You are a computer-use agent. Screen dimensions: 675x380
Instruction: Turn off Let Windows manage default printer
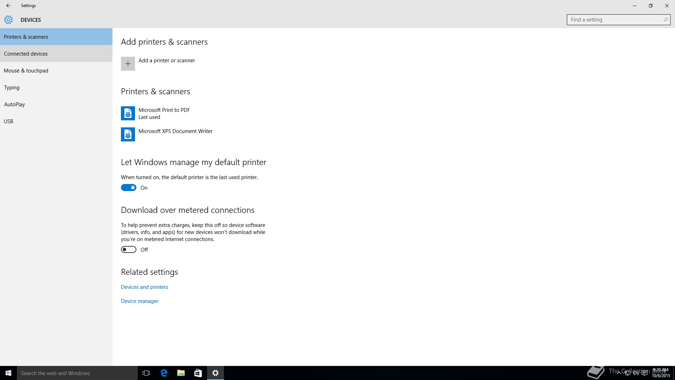click(129, 188)
